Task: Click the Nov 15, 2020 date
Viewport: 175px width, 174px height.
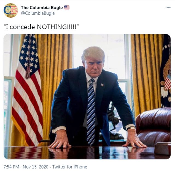Action: pyautogui.click(x=36, y=167)
